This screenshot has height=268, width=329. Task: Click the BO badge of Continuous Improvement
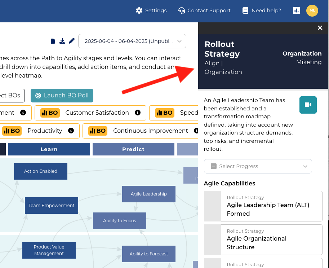coord(98,131)
